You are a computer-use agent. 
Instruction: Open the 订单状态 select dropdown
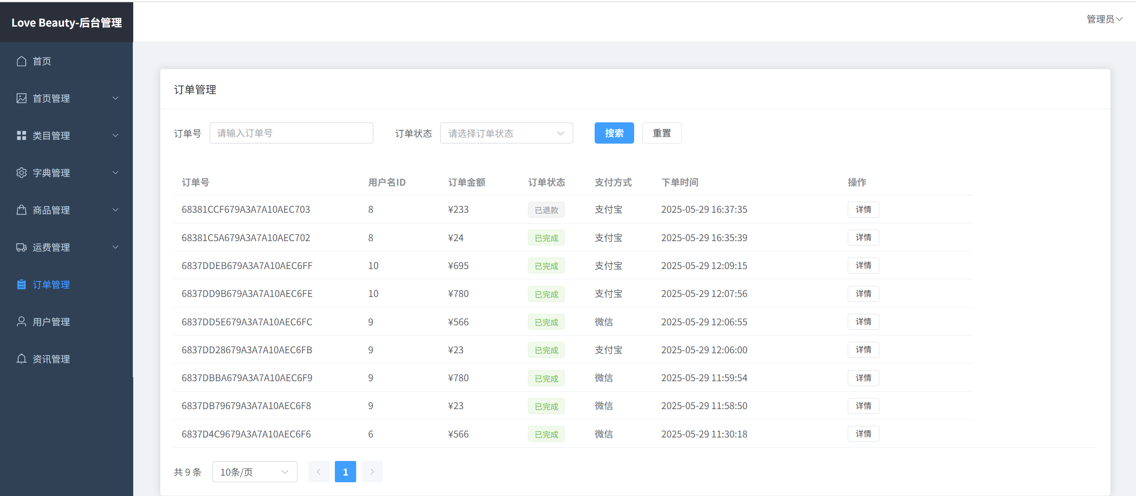coord(506,133)
